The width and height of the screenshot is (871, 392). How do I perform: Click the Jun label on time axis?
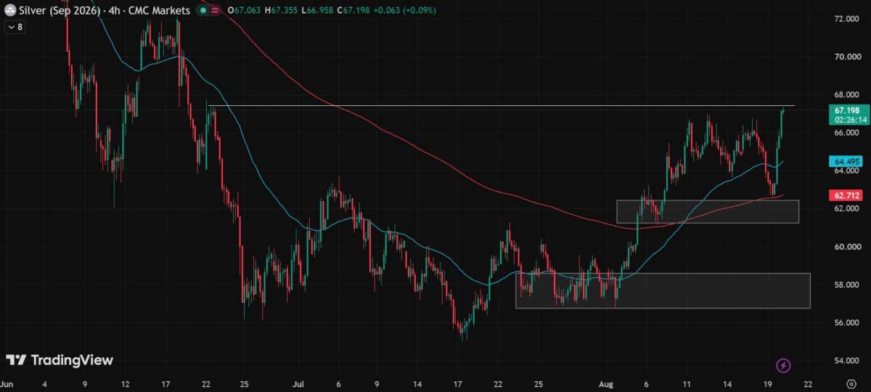click(7, 383)
